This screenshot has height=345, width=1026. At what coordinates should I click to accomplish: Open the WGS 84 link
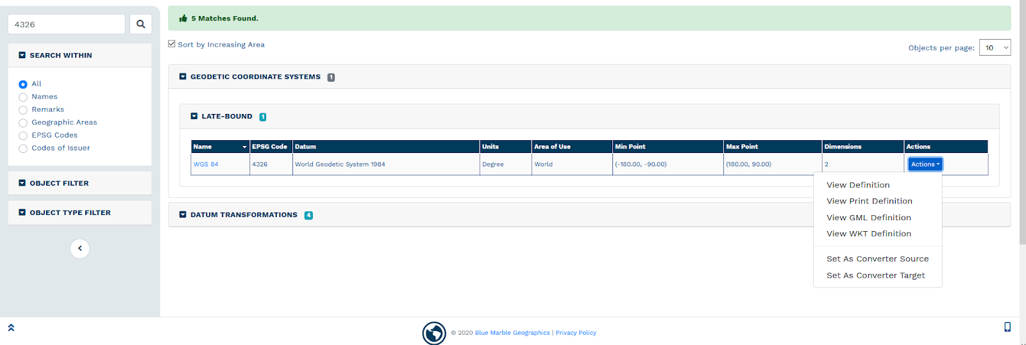pyautogui.click(x=206, y=164)
